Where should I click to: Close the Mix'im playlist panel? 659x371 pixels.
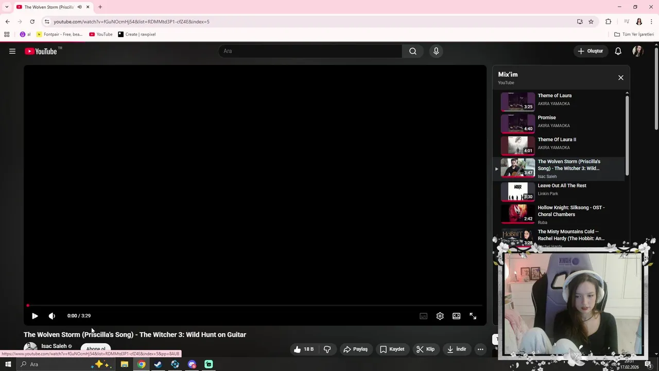pyautogui.click(x=620, y=78)
